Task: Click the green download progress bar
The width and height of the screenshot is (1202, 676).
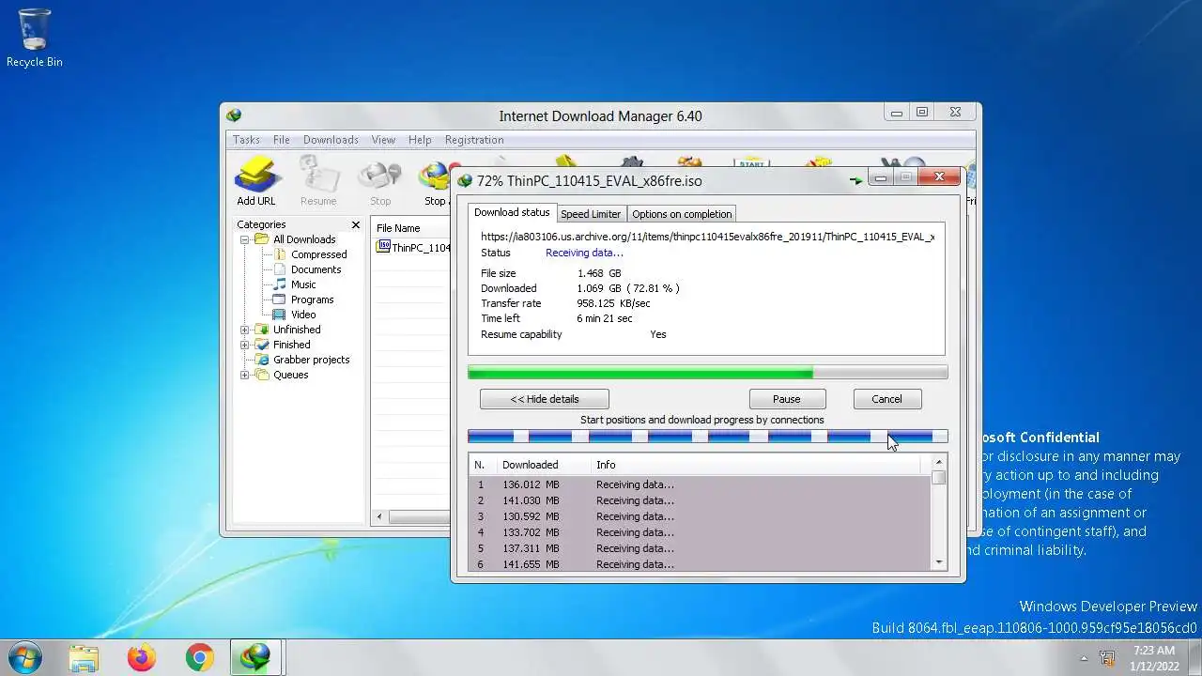Action: 708,373
